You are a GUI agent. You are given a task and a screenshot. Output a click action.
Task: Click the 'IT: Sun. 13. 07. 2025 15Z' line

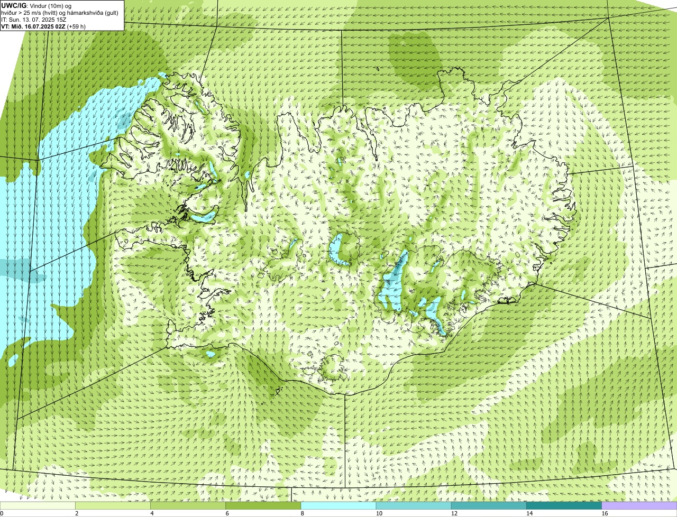pos(34,19)
